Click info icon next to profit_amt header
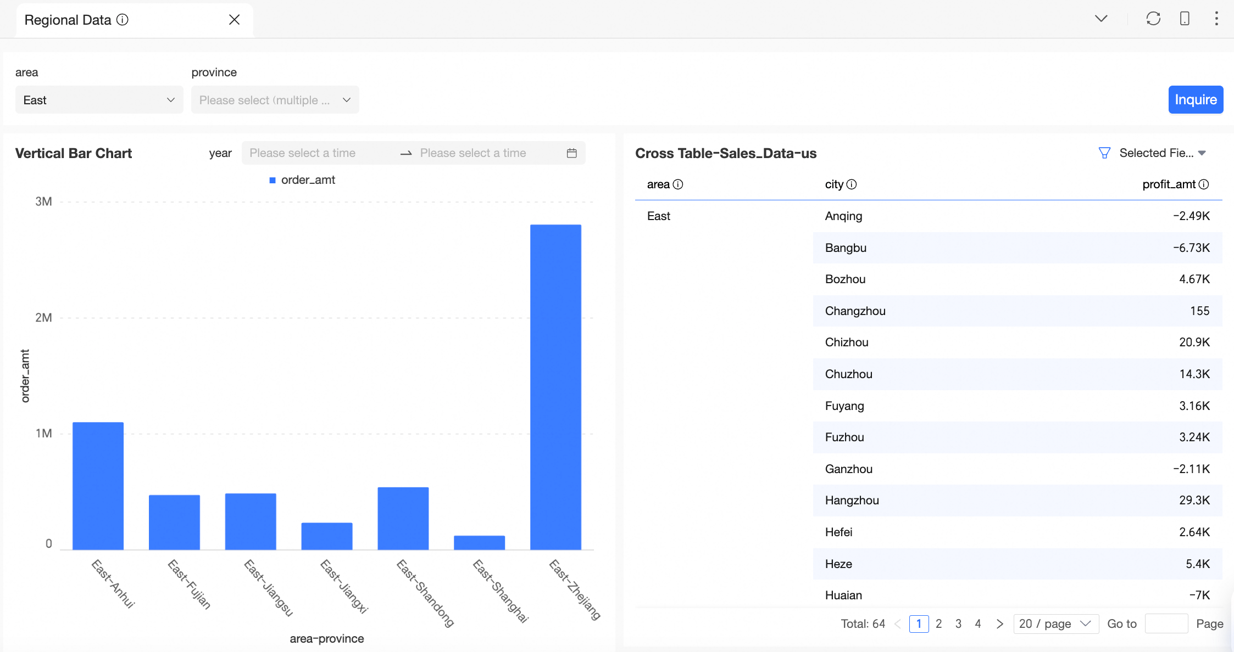 pyautogui.click(x=1204, y=184)
